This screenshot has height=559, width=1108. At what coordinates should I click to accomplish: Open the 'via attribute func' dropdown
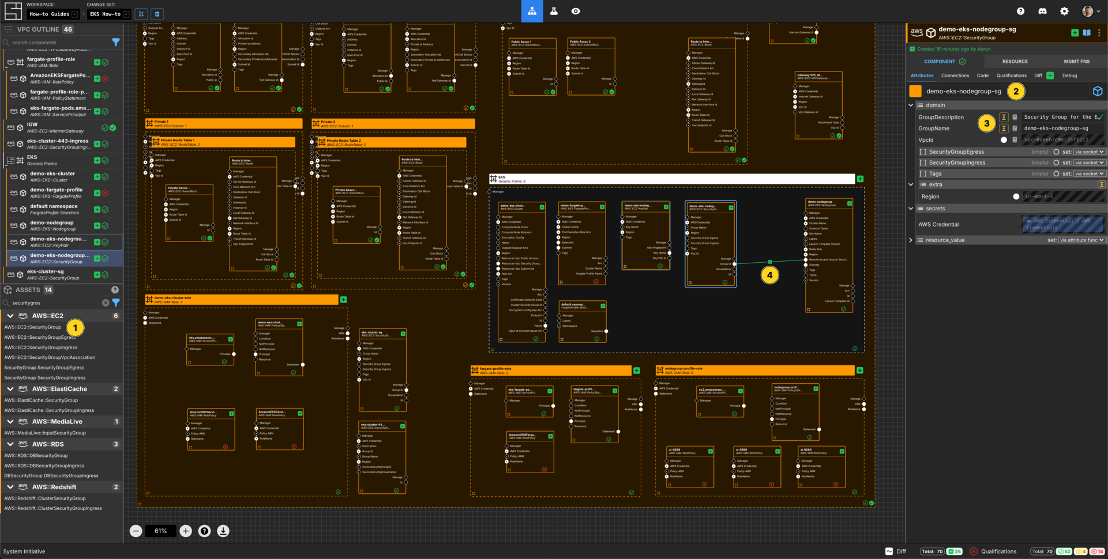click(x=1082, y=240)
